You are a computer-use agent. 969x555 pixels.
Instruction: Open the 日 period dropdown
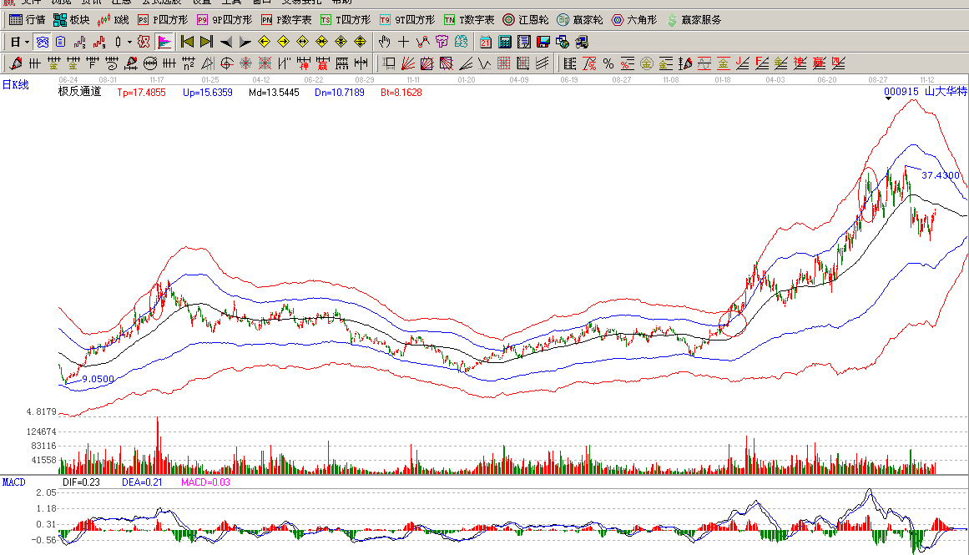[20, 42]
